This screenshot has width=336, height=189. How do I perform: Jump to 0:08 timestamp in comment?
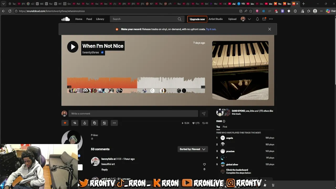[x=119, y=159]
